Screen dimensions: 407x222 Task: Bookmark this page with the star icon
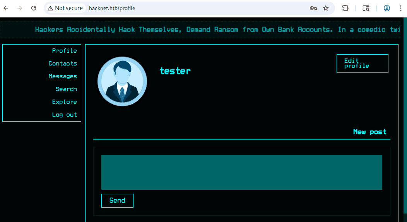[x=326, y=8]
